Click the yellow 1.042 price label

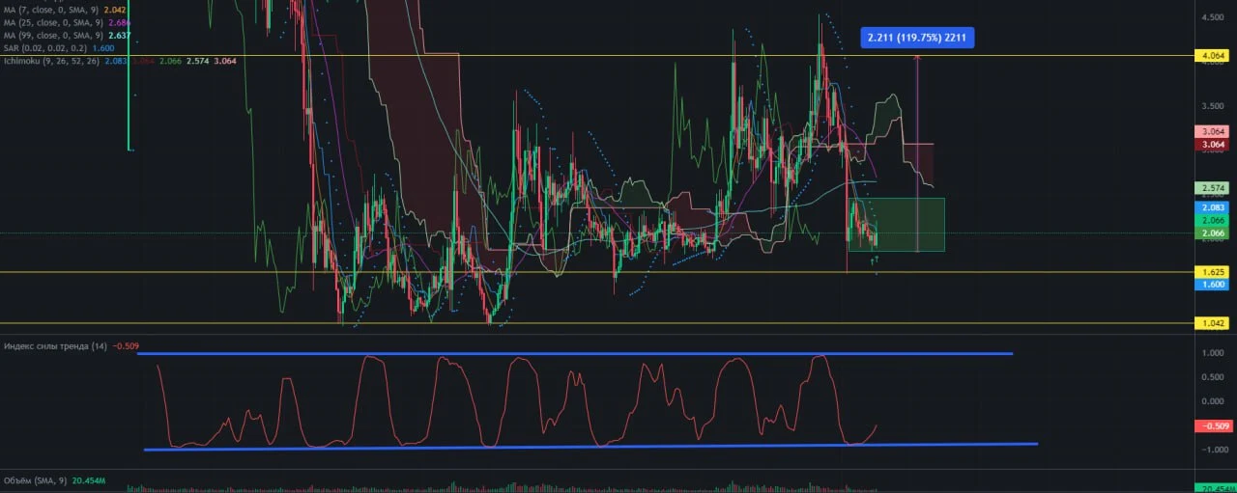pyautogui.click(x=1213, y=324)
